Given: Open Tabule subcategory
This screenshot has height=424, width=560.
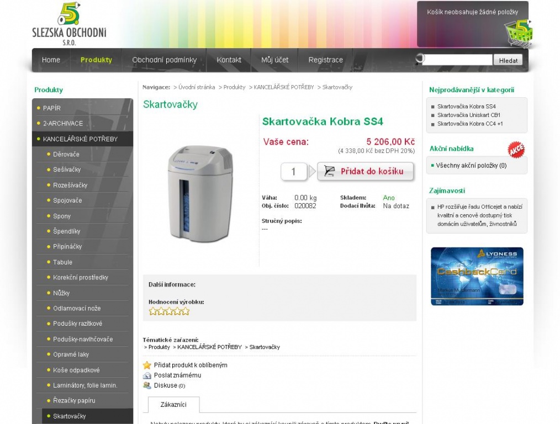Looking at the screenshot, I should pos(62,262).
